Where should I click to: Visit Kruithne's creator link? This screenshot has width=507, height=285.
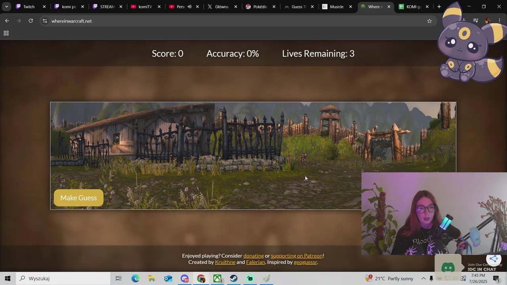click(x=225, y=262)
